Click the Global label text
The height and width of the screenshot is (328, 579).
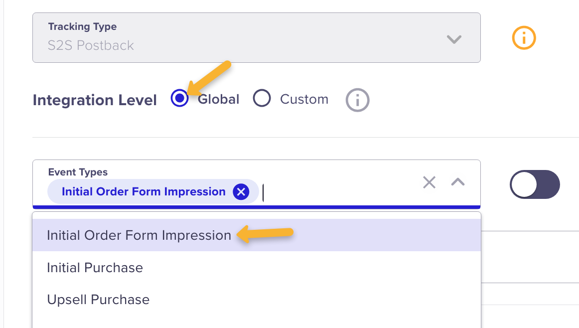click(x=218, y=99)
